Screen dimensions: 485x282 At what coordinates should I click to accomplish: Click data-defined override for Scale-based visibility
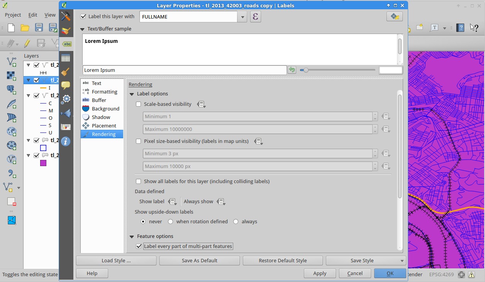click(201, 104)
